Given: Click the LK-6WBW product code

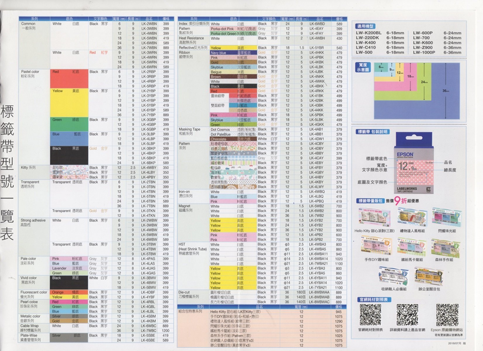Looking at the screenshot, I should (149, 240).
